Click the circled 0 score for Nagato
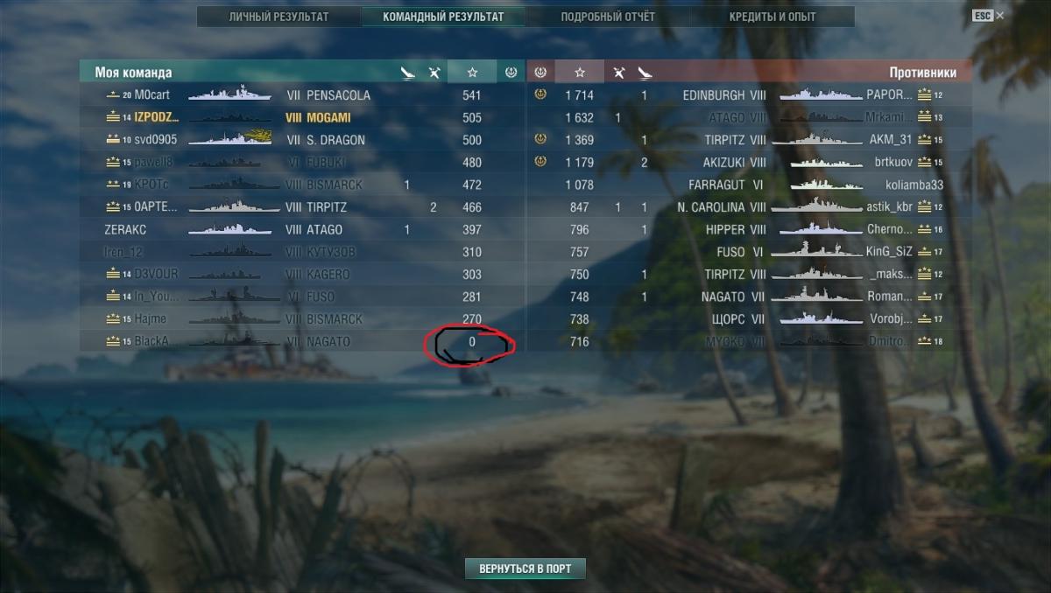 [472, 342]
